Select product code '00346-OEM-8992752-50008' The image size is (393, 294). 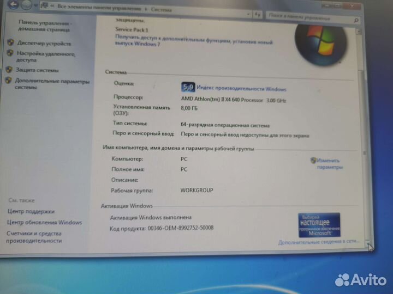(181, 228)
